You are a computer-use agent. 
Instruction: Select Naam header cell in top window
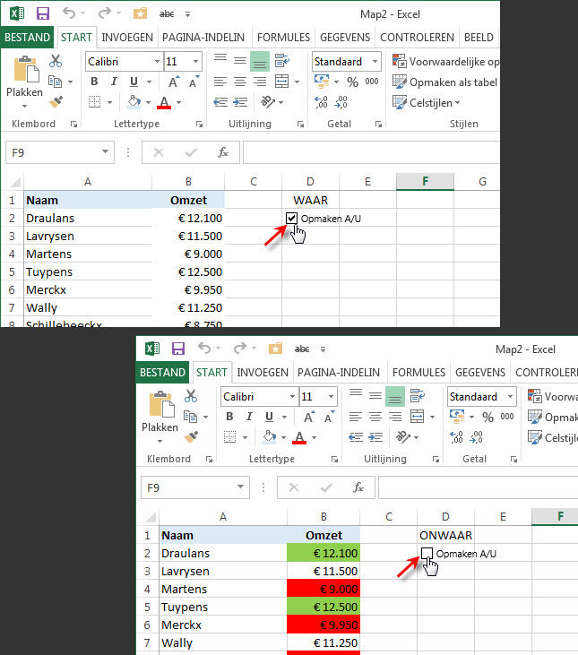click(88, 200)
